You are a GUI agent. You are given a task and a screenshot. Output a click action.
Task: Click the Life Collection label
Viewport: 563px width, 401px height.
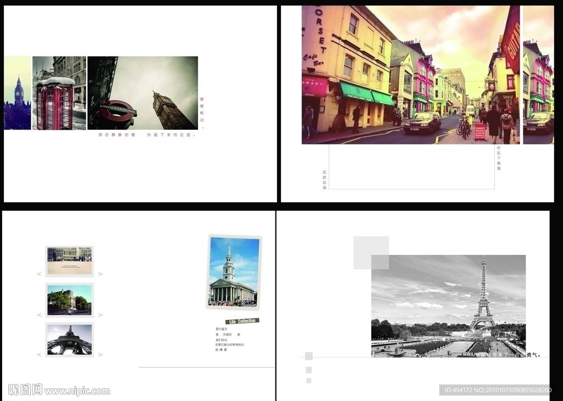click(242, 321)
